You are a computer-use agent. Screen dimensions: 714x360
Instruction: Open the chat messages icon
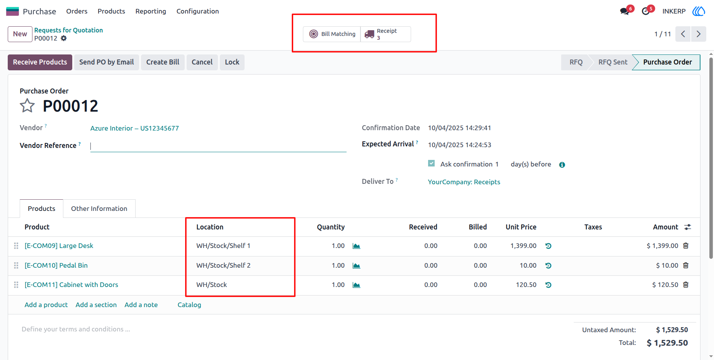point(624,11)
